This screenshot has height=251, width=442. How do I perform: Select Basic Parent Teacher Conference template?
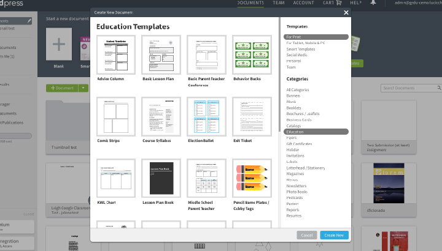coord(207,55)
